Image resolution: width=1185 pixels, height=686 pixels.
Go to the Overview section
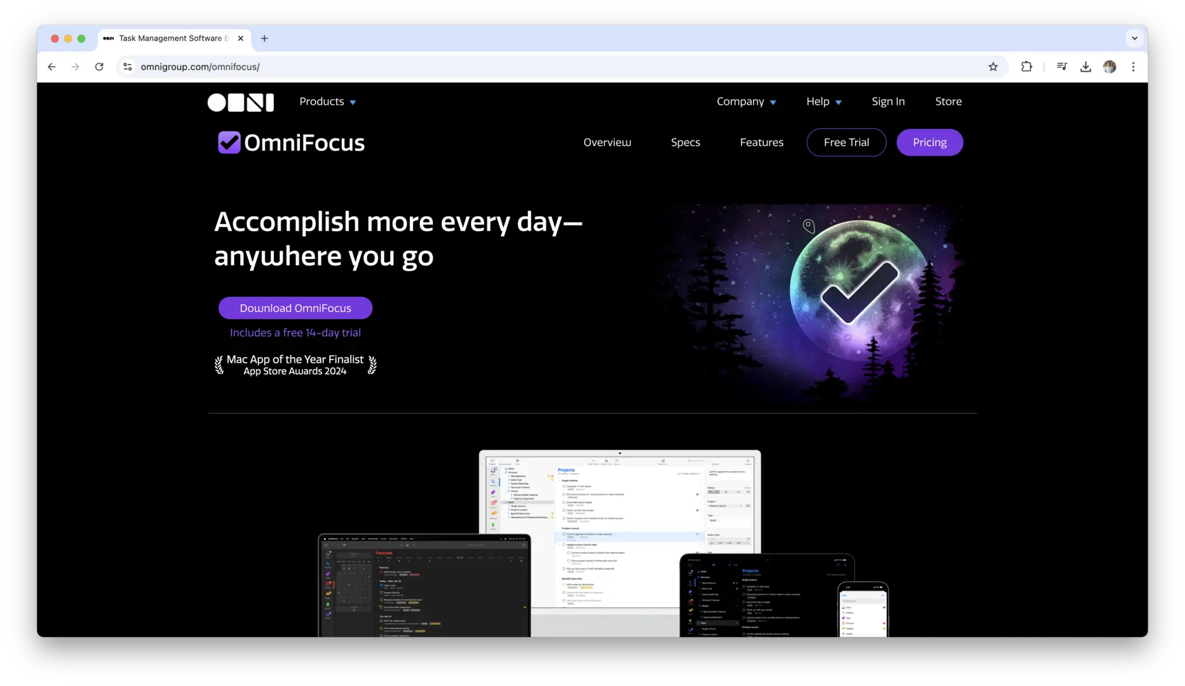point(607,142)
